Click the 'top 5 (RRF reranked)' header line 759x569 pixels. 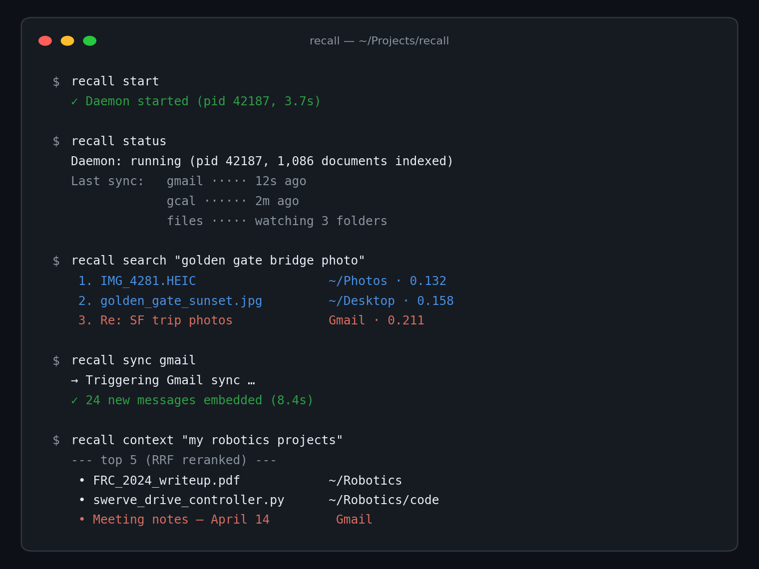[174, 460]
